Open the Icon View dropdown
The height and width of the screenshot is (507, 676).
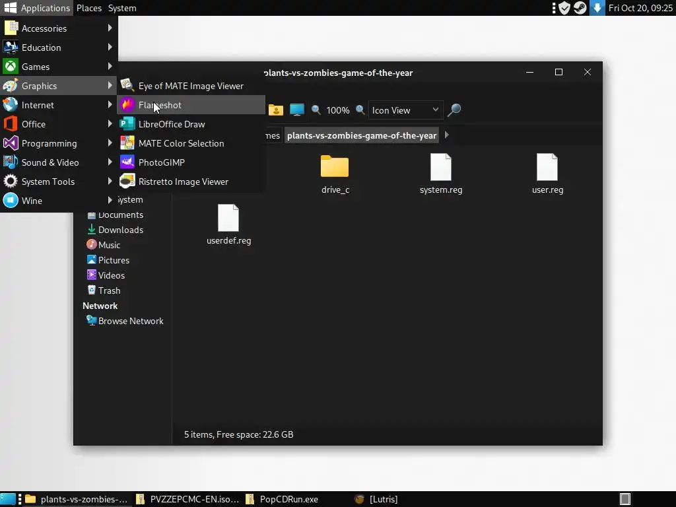click(406, 110)
